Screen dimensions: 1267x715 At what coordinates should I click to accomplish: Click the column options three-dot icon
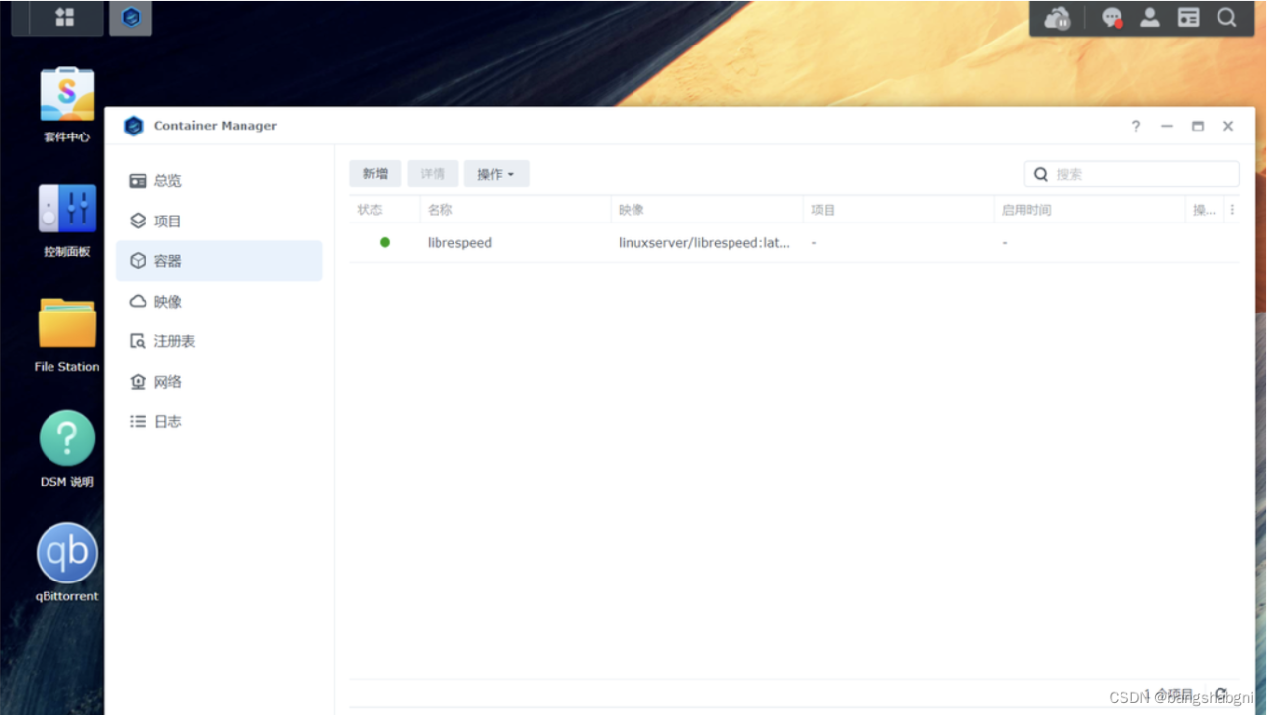[x=1232, y=210]
